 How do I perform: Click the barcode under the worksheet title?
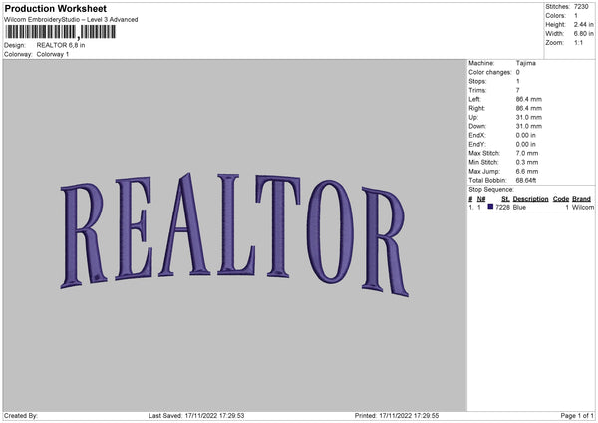click(x=60, y=32)
